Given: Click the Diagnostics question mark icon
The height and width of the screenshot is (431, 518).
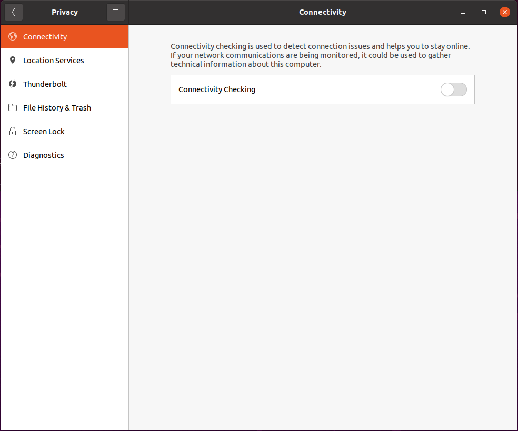Looking at the screenshot, I should coord(13,155).
